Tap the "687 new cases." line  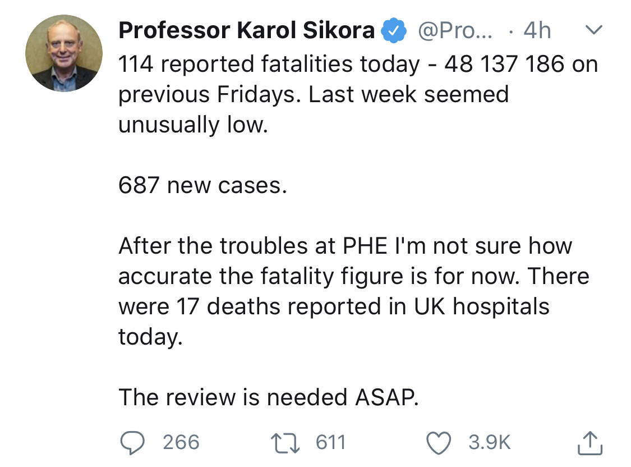pos(202,185)
